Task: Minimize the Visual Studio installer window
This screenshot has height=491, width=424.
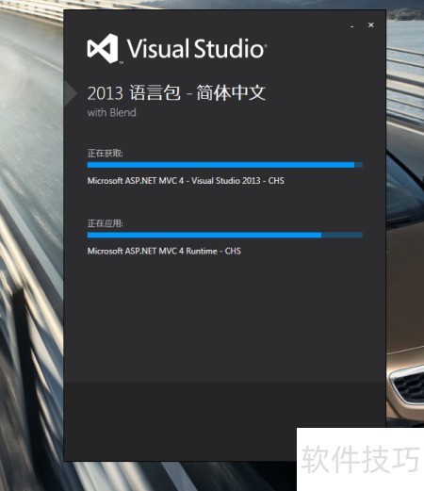Action: 352,25
